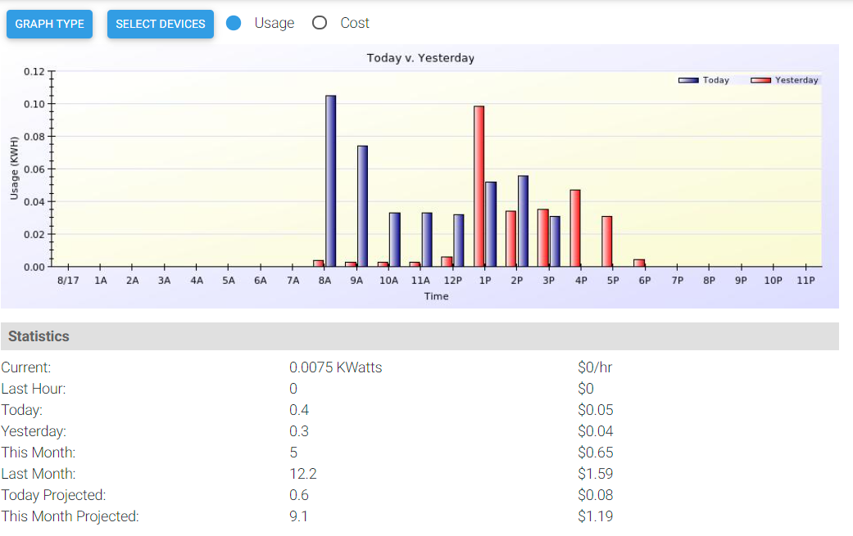Select the Cost radio button
The width and height of the screenshot is (853, 536).
click(320, 23)
